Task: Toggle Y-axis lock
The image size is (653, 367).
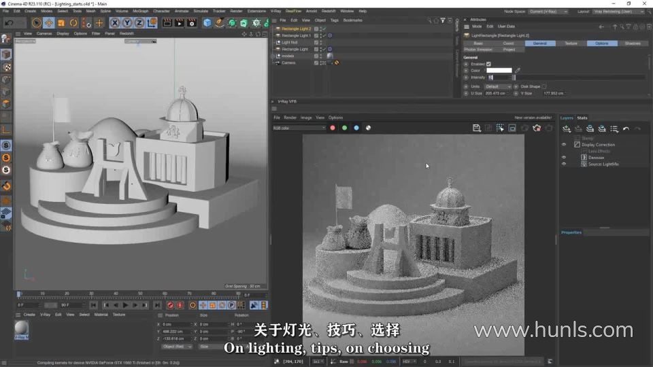Action: (x=127, y=23)
